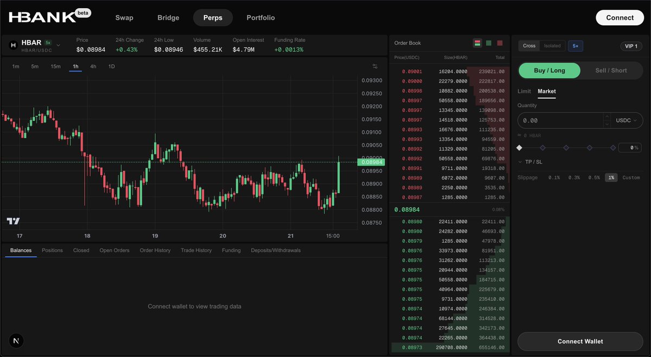Choose Buy / Long side
Viewport: 651px width, 357px height.
(550, 70)
